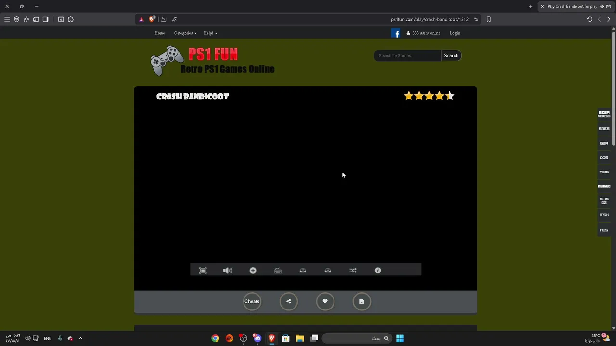Open NES emulator sidebar link
The width and height of the screenshot is (616, 346).
[x=604, y=230]
